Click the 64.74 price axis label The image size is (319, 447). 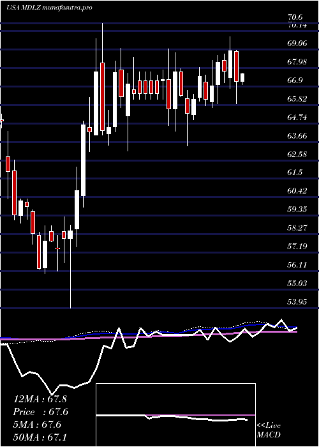[x=298, y=117]
